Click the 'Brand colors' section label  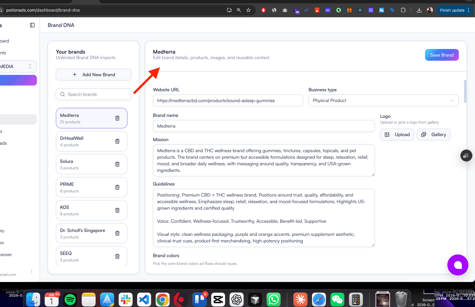point(166,256)
